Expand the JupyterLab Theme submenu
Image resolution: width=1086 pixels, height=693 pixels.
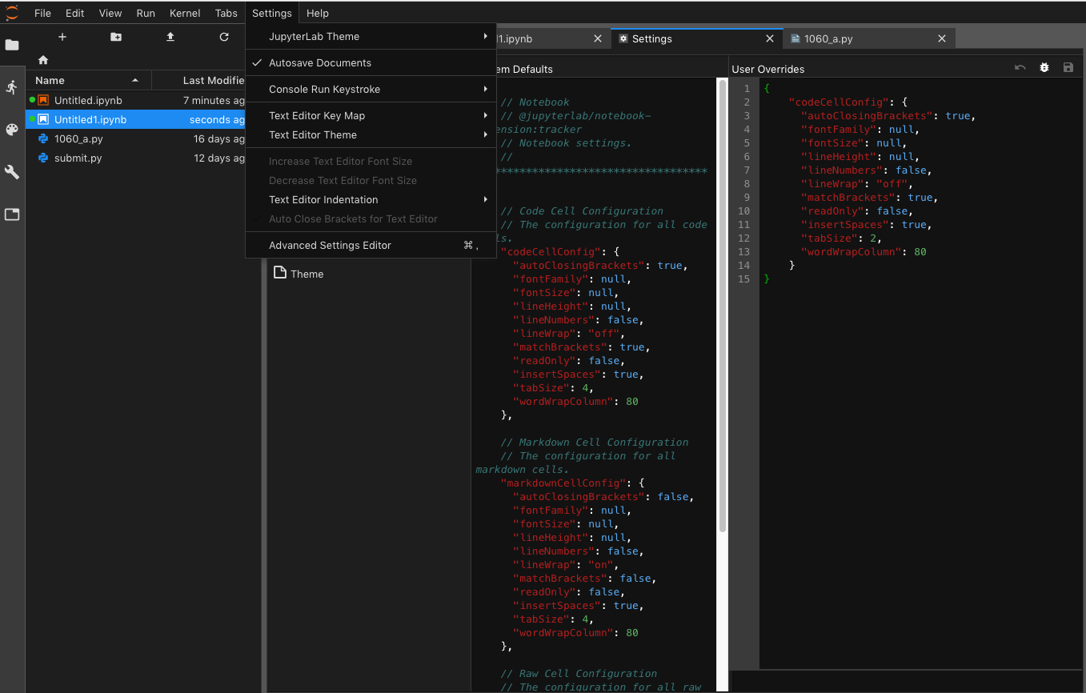(x=371, y=36)
